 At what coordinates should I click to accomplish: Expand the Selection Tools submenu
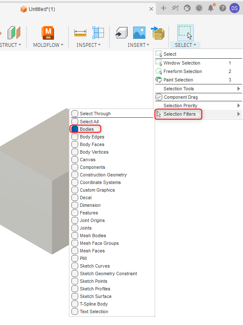coord(198,89)
